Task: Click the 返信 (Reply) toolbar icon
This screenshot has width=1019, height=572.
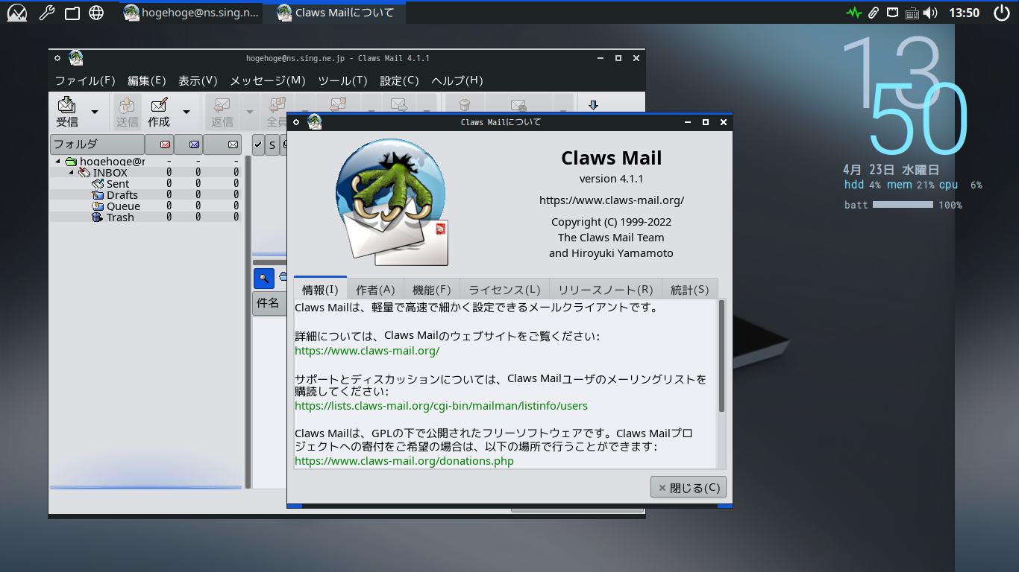Action: 222,112
